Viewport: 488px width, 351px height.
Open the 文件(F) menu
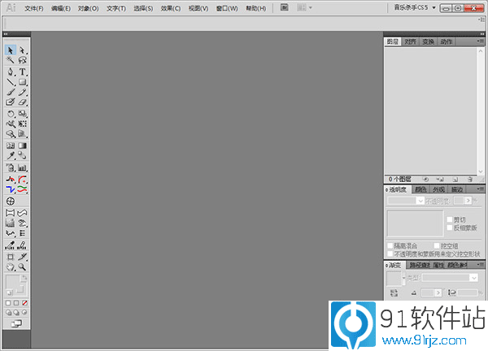34,8
